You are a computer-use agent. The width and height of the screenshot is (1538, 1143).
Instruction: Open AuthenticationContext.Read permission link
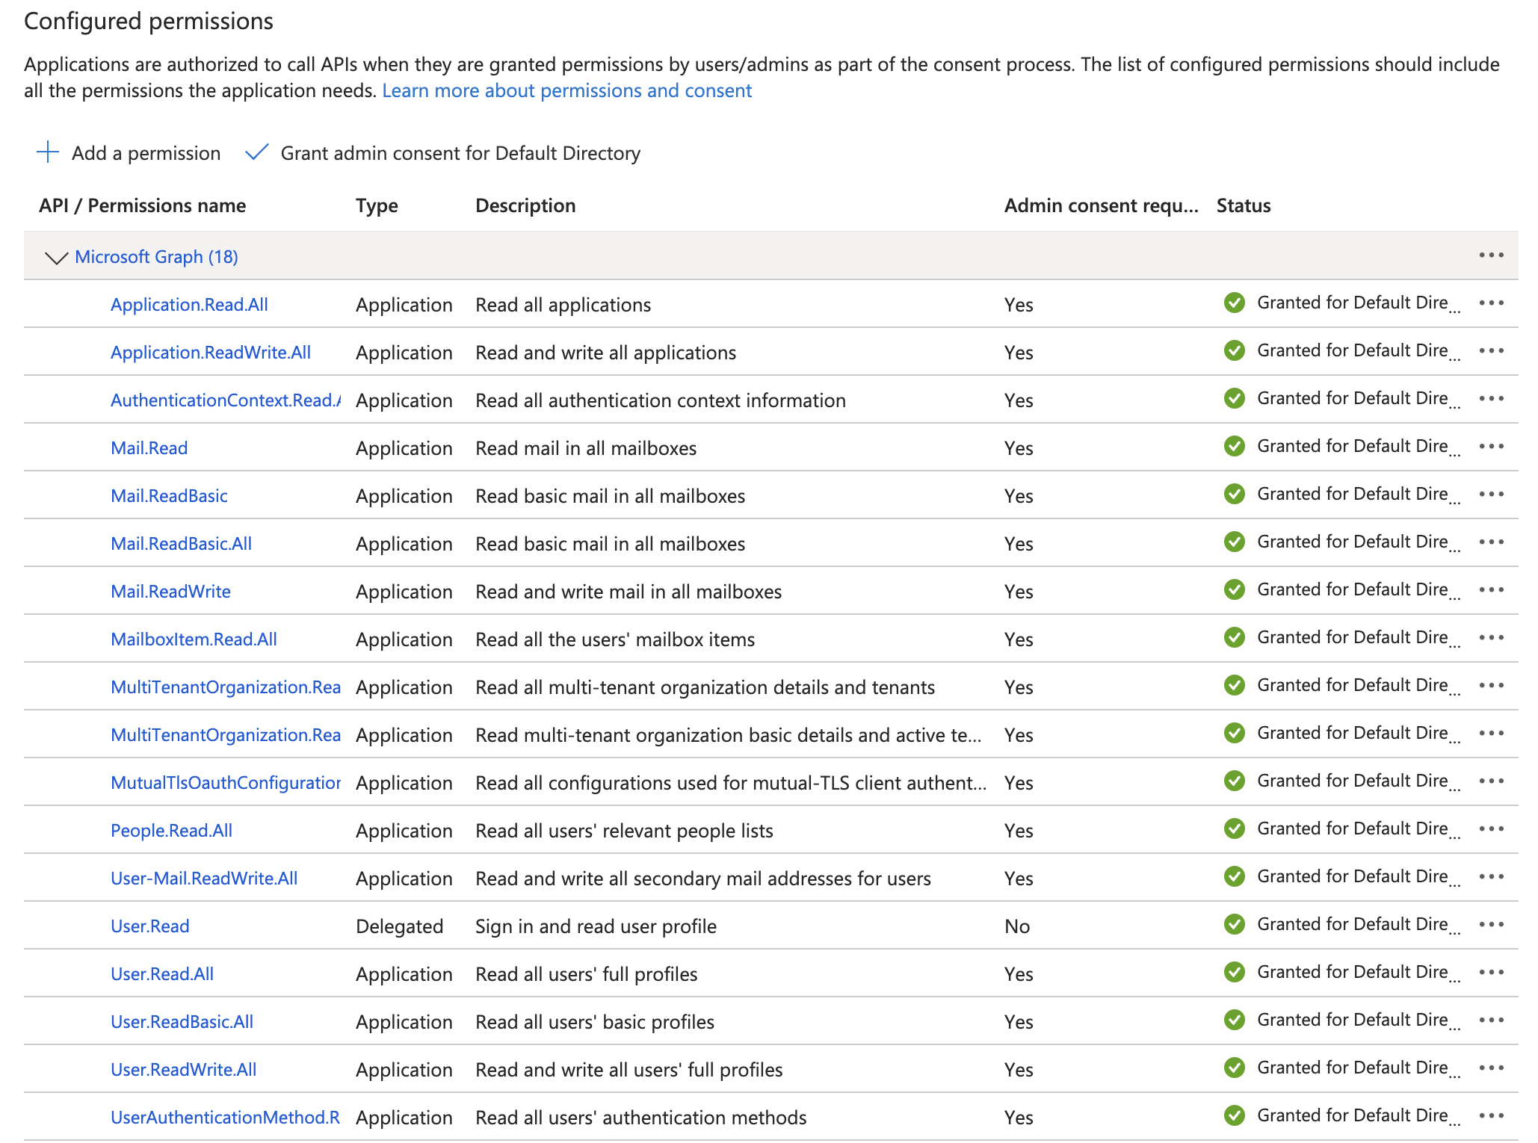226,400
